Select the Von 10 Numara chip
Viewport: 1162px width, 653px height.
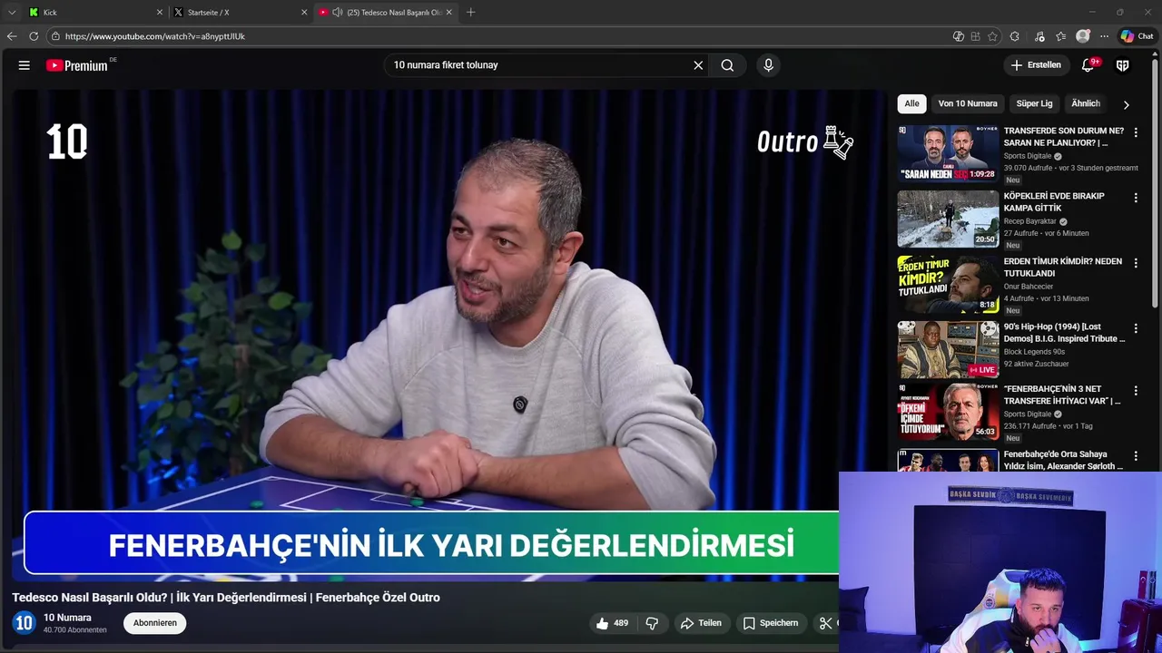tap(968, 103)
